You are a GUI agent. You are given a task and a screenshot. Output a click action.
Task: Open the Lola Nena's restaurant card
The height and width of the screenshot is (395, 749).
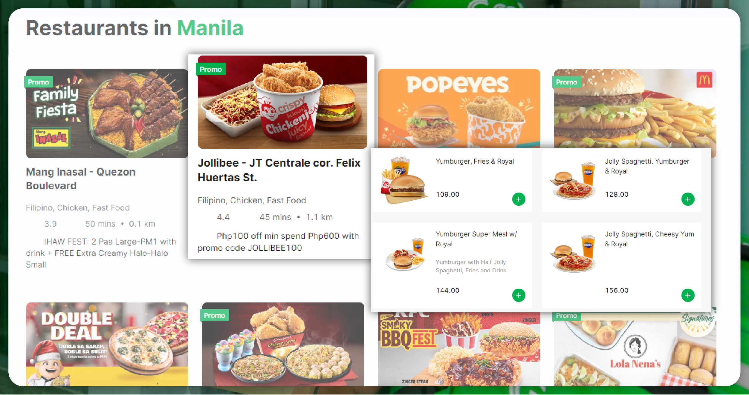click(x=635, y=349)
